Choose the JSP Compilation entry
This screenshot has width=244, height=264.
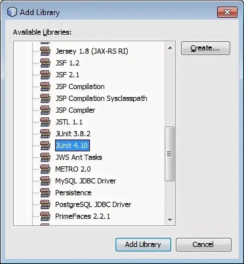80,86
